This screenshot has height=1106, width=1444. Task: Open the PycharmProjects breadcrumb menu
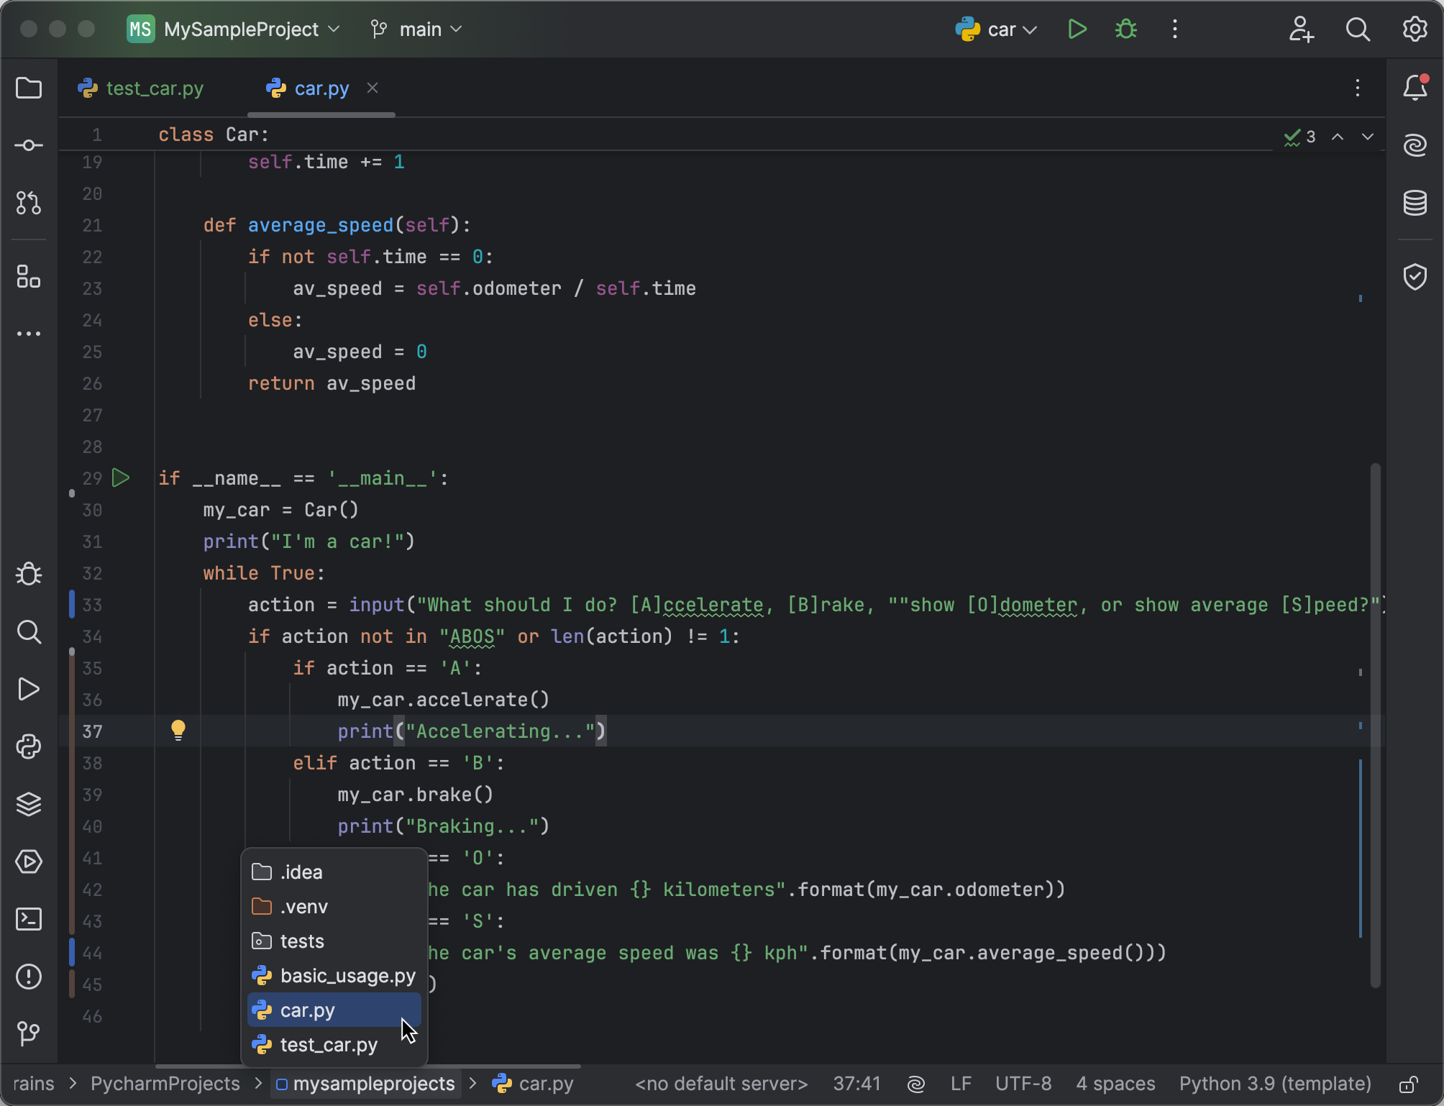point(165,1084)
